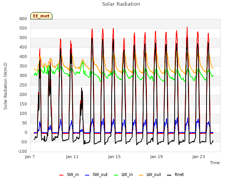243x182 pixels.
Task: Click the Solar Radiation chart title
Action: point(121,4)
